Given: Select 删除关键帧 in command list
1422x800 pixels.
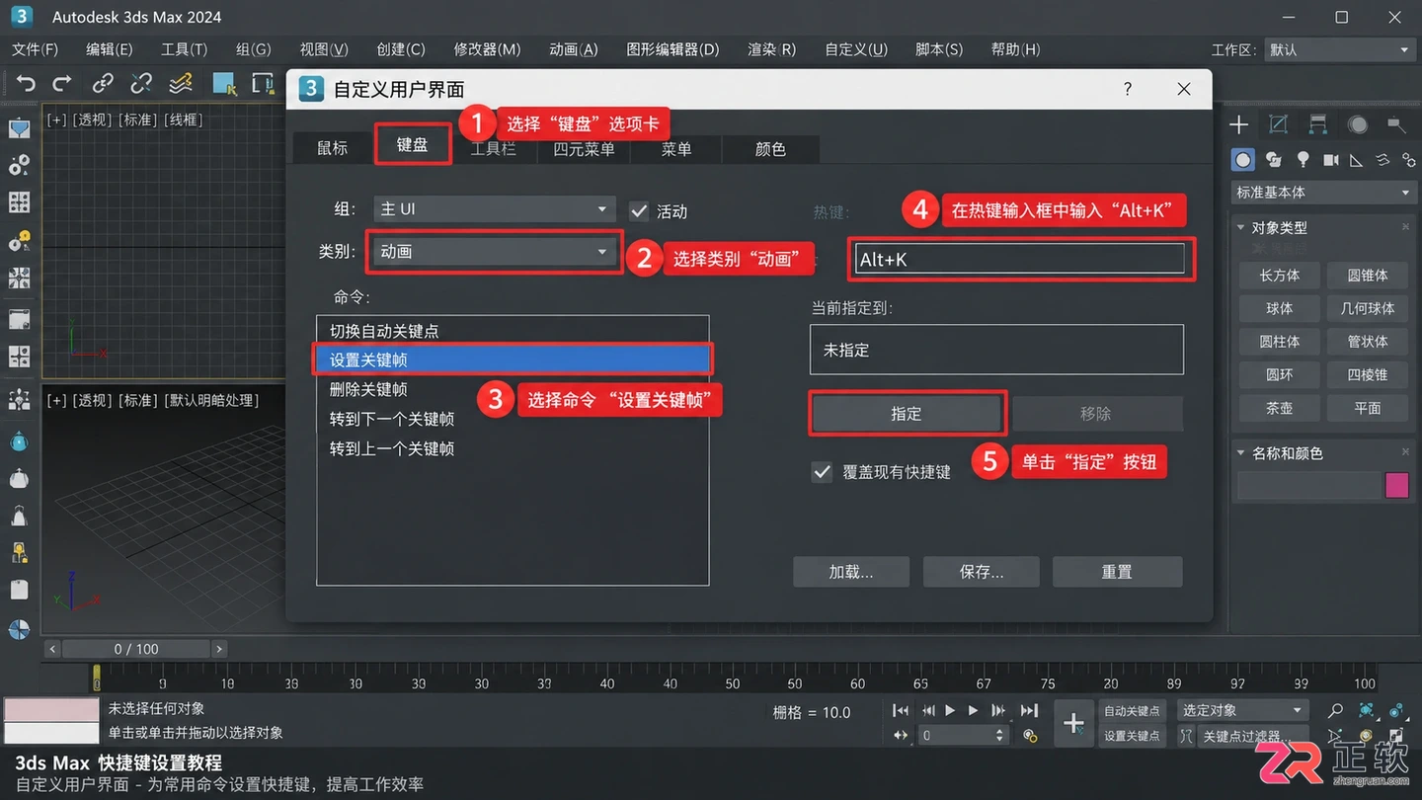Looking at the screenshot, I should [513, 389].
